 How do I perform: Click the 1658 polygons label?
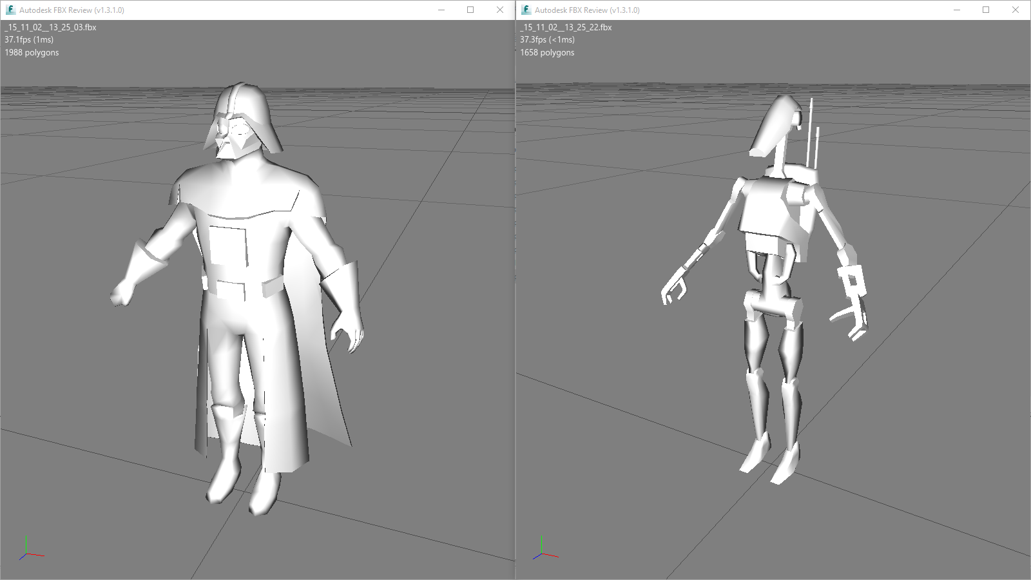[x=547, y=53]
